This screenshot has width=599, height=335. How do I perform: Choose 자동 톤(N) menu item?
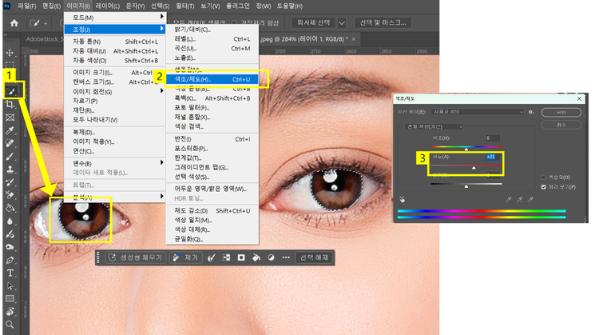[x=115, y=42]
